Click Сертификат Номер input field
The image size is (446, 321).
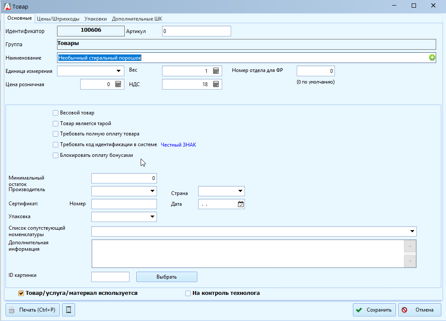(x=124, y=204)
